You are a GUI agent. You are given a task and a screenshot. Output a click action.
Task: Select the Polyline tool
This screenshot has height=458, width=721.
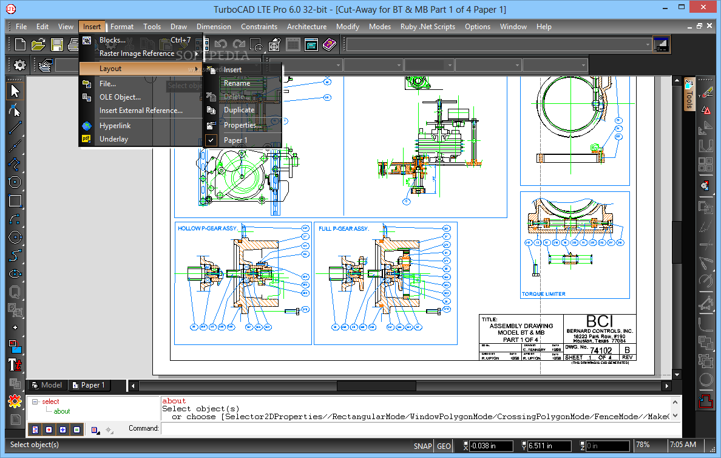click(x=15, y=164)
